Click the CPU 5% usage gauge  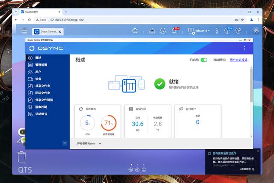coord(87,123)
